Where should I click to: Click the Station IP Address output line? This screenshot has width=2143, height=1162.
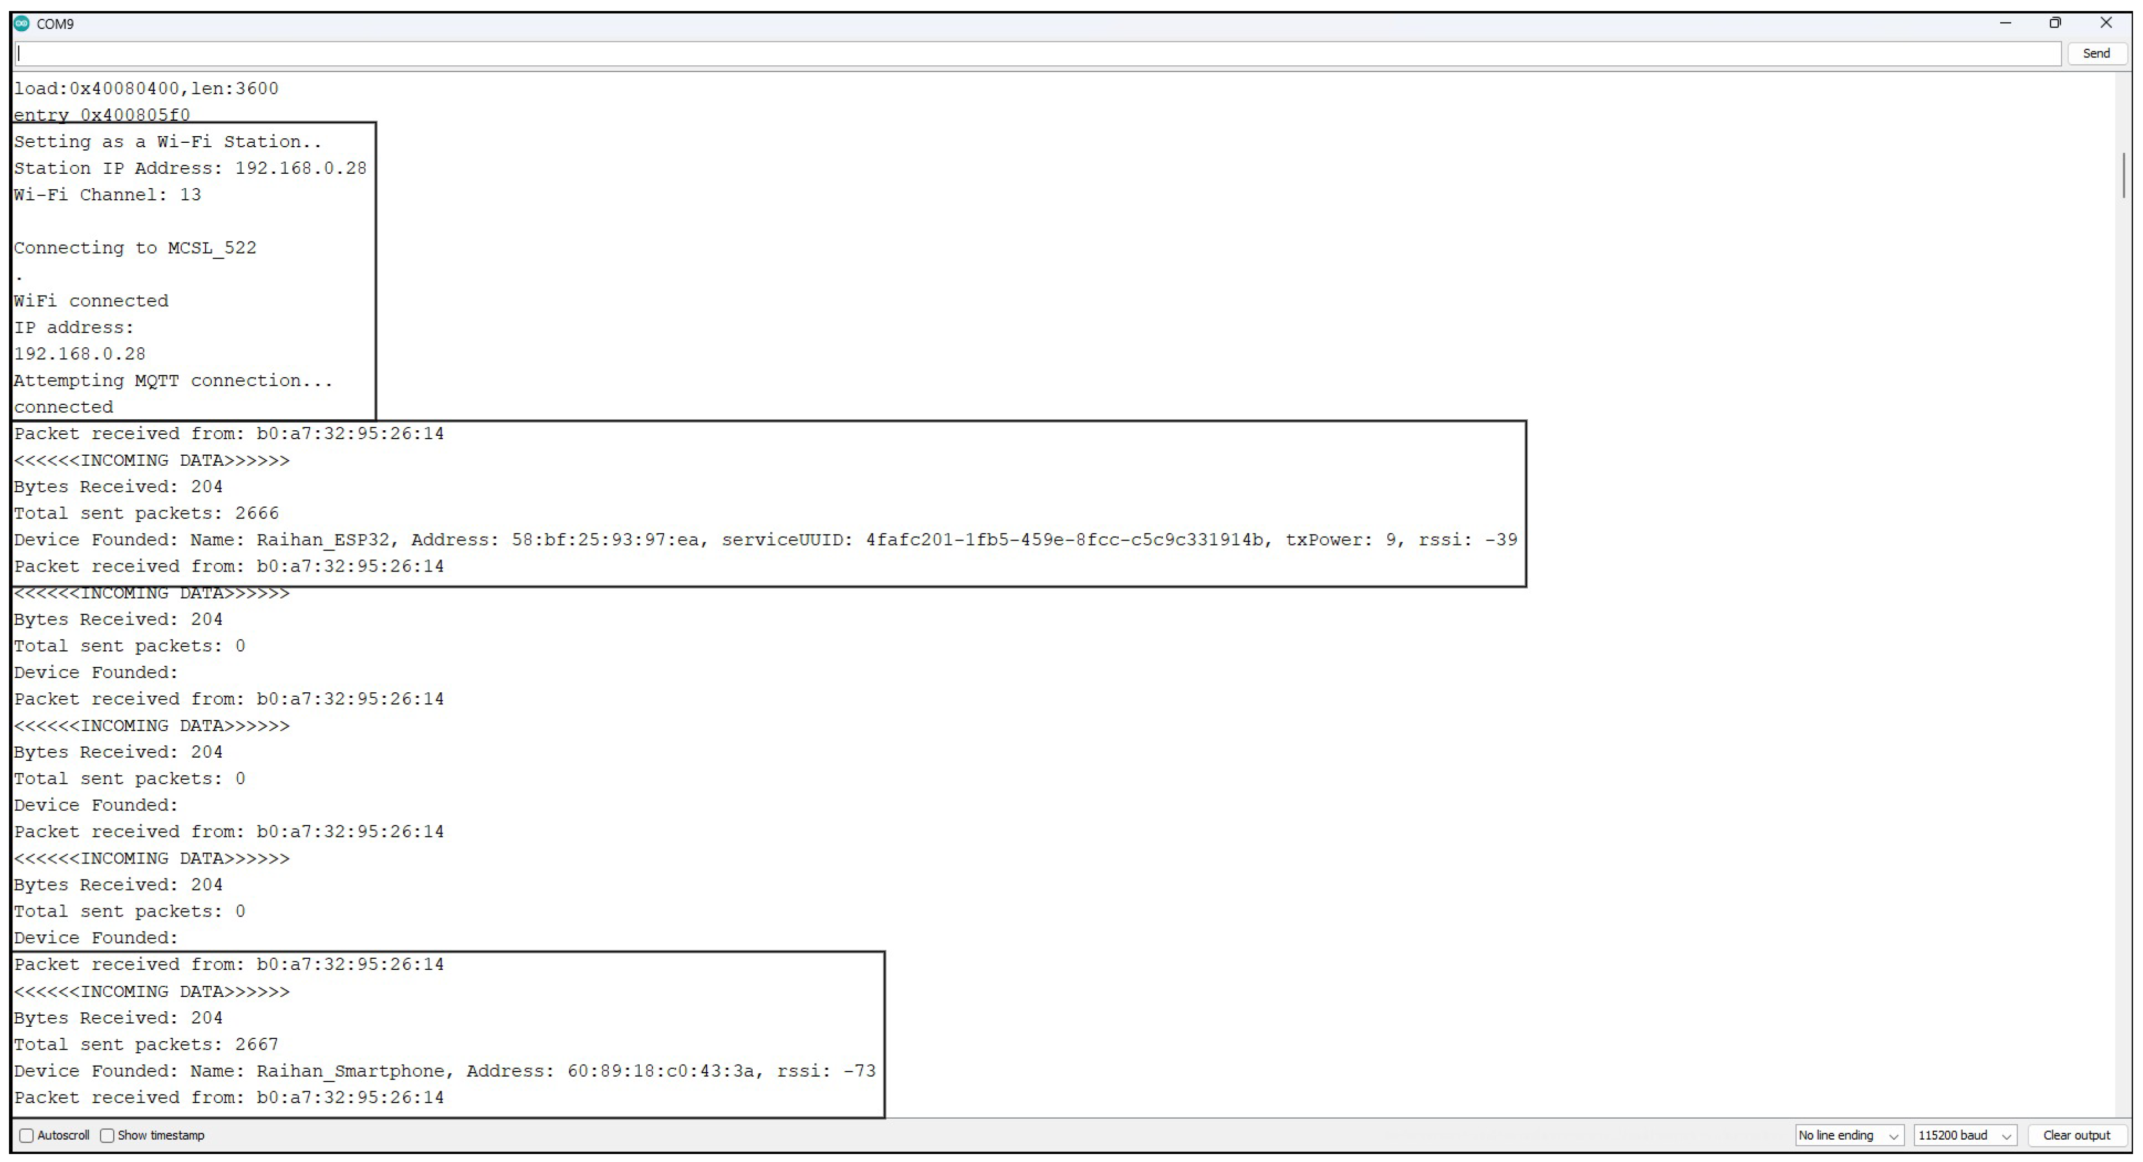(x=190, y=168)
